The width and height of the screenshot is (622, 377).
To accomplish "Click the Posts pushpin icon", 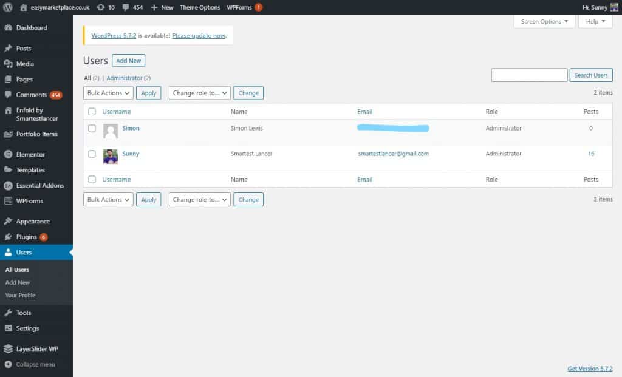I will [8, 49].
